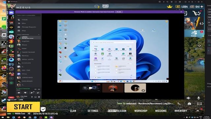
Task: Click Find or start a conversation field
Action: pos(28,15)
